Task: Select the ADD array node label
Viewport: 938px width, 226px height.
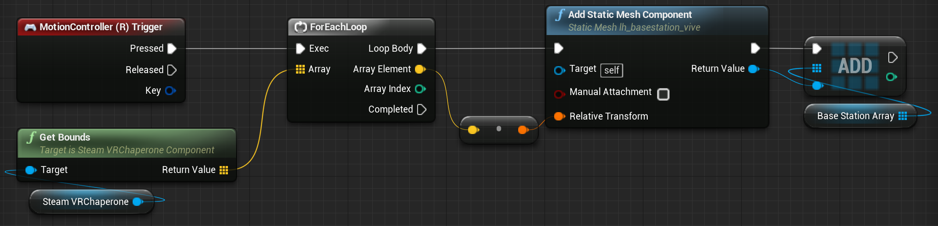Action: point(855,66)
